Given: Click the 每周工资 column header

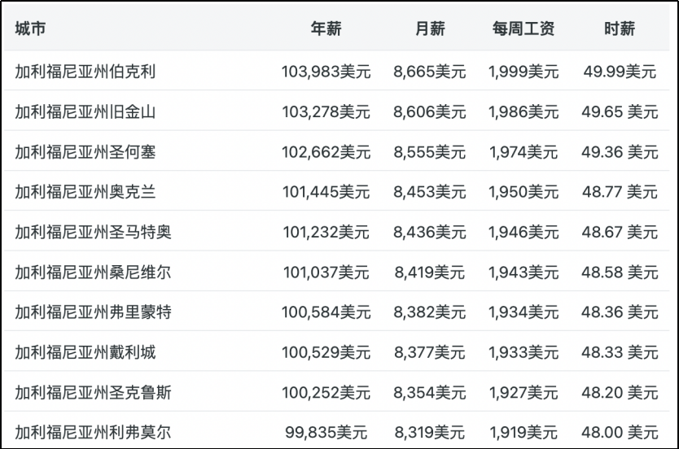Looking at the screenshot, I should click(523, 29).
